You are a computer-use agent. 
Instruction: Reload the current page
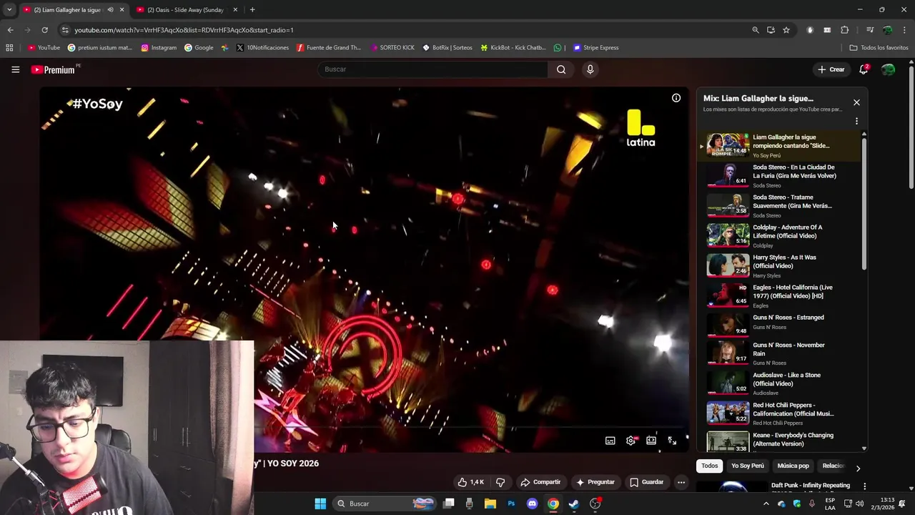click(44, 30)
